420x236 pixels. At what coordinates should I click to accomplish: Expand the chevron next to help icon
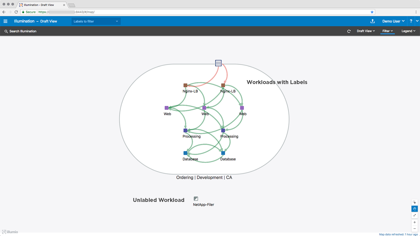tap(417, 21)
